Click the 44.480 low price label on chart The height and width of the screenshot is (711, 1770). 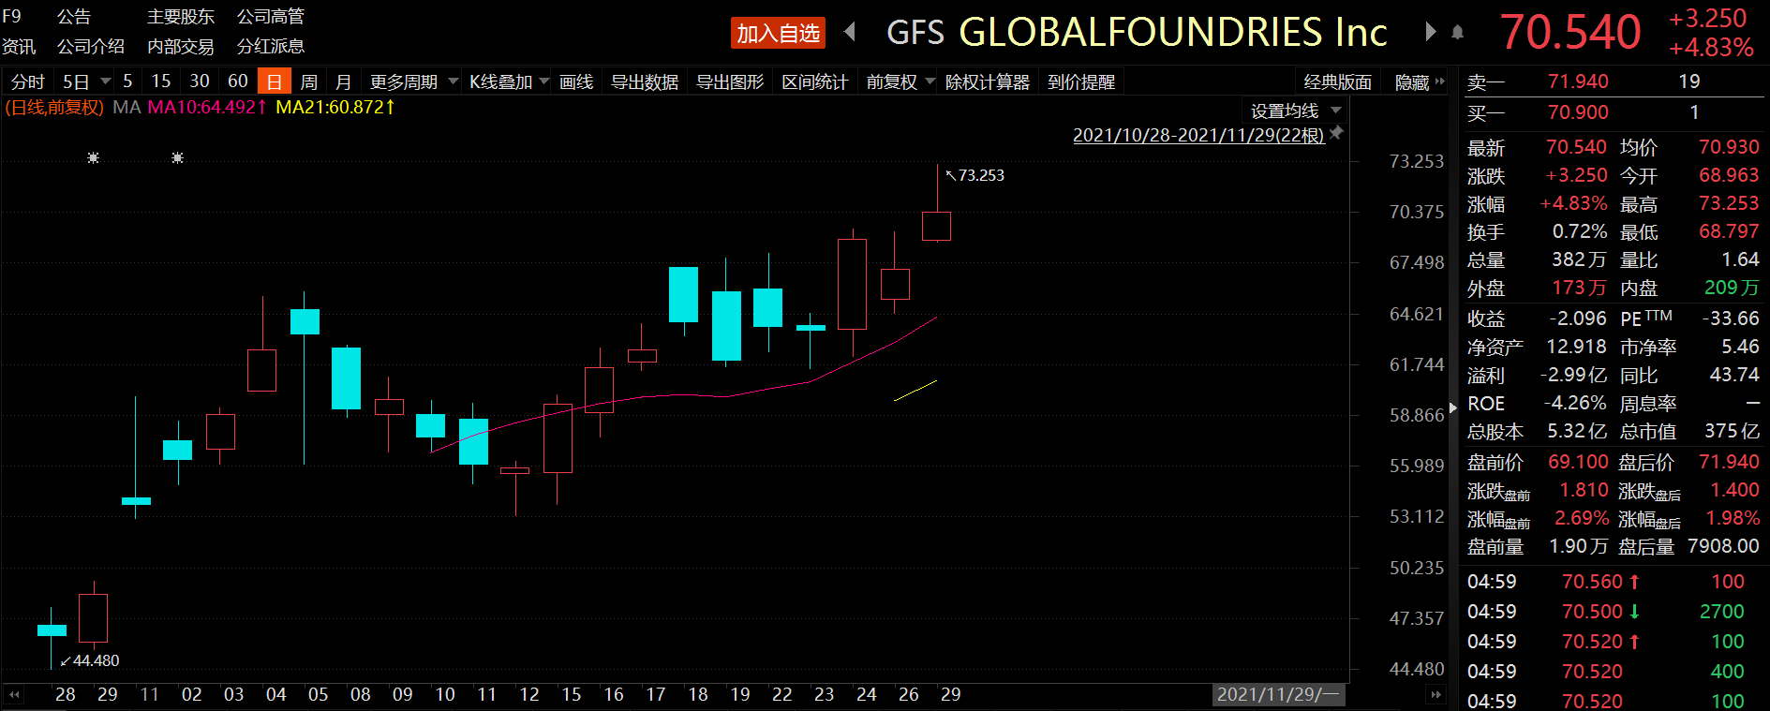point(96,660)
